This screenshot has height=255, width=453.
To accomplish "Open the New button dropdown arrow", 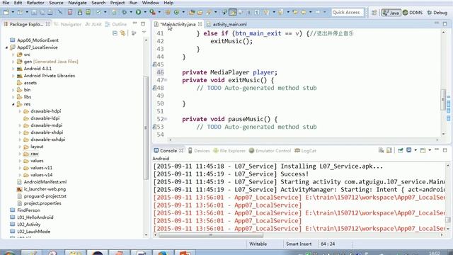I will (13, 12).
